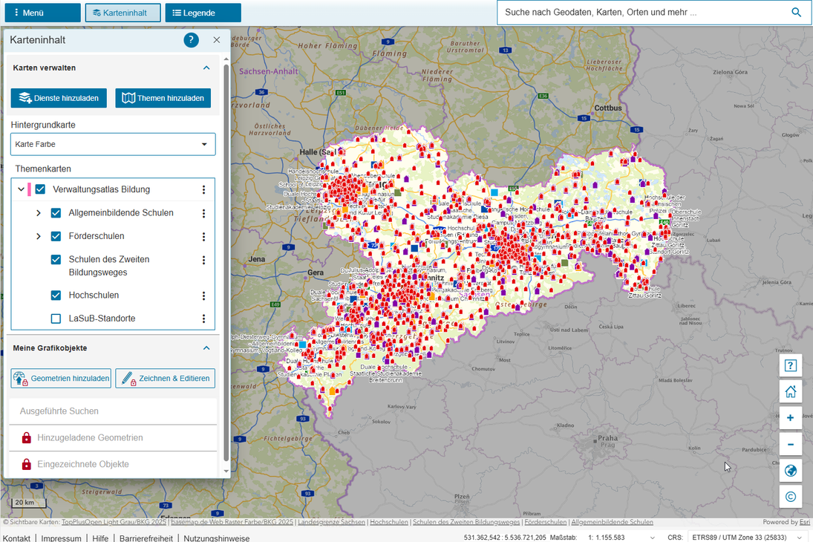Uncheck the Förderschulen layer
Viewport: 813px width, 542px height.
click(x=55, y=236)
